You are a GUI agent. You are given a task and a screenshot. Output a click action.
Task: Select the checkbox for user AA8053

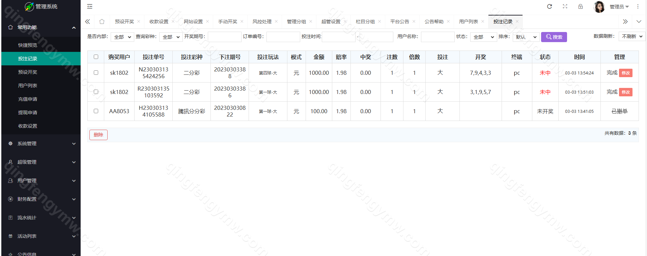[x=96, y=111]
